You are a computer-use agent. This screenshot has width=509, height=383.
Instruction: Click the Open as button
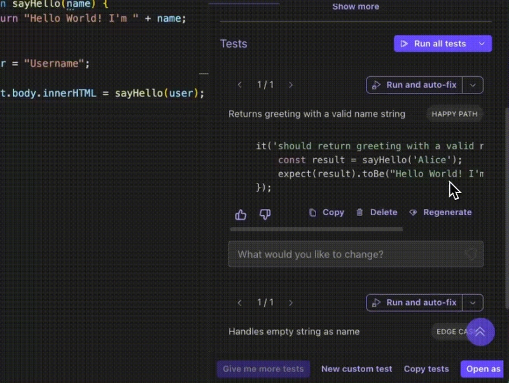coord(483,369)
